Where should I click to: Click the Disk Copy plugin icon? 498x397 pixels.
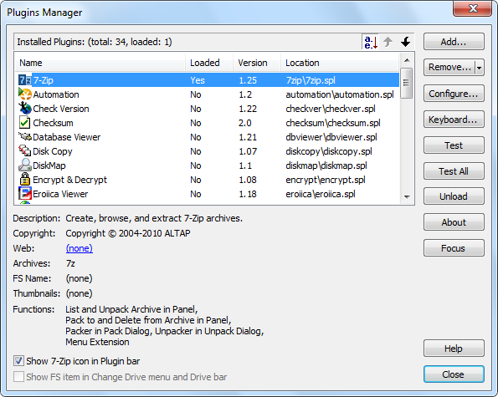pos(25,151)
